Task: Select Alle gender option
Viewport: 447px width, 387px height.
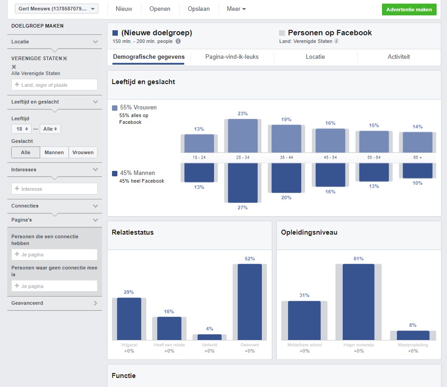Action: (x=26, y=152)
